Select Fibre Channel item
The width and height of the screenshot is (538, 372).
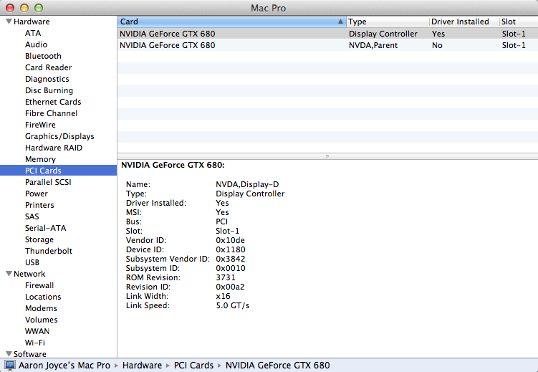(51, 113)
